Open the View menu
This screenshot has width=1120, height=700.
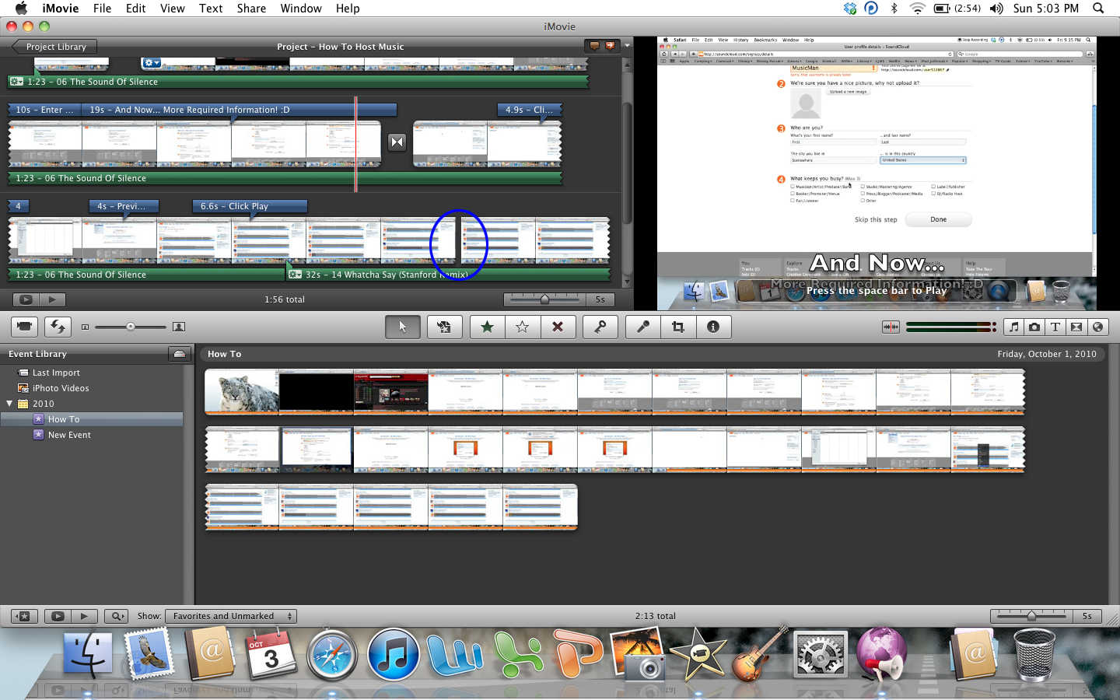coord(173,9)
